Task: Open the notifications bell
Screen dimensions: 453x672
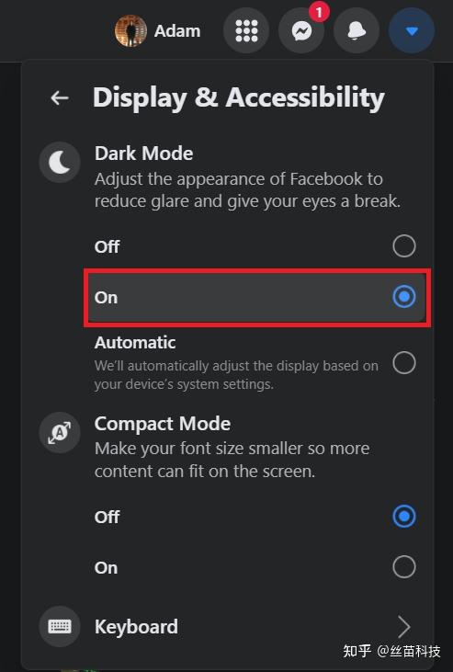Action: coord(357,31)
